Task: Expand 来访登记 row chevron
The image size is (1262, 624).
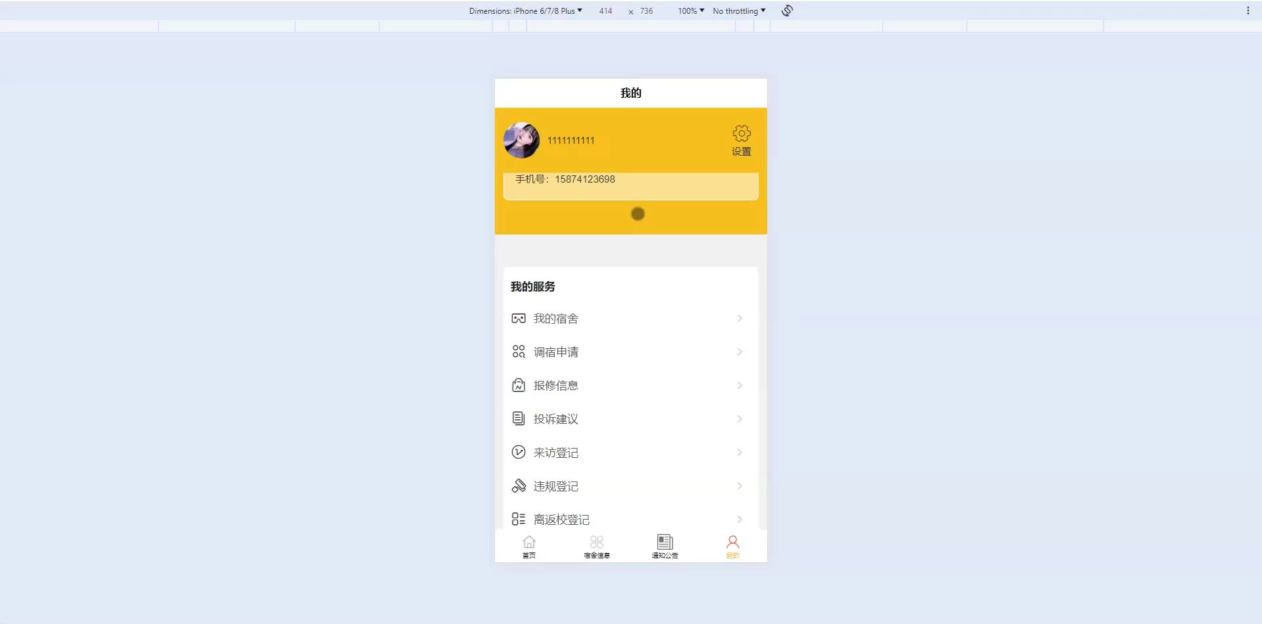Action: 739,453
